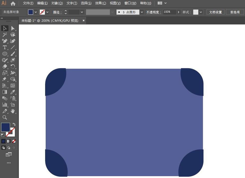The image size is (245, 178).
Task: Expand the opacity 100% flyout arrow
Action: coord(178,12)
